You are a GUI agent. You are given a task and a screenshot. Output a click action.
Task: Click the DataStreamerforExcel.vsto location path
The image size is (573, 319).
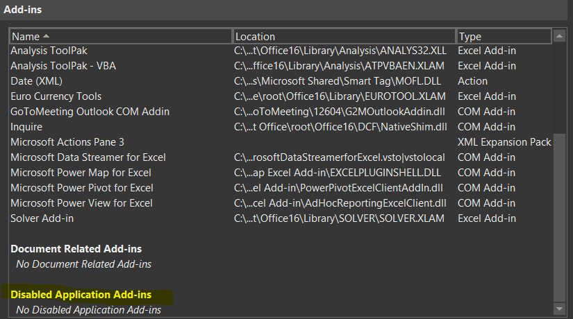[x=340, y=157]
